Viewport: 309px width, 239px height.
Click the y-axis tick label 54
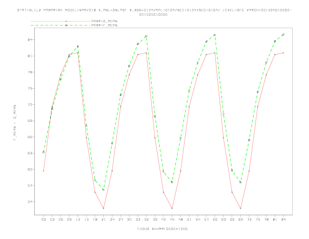coord(30,202)
